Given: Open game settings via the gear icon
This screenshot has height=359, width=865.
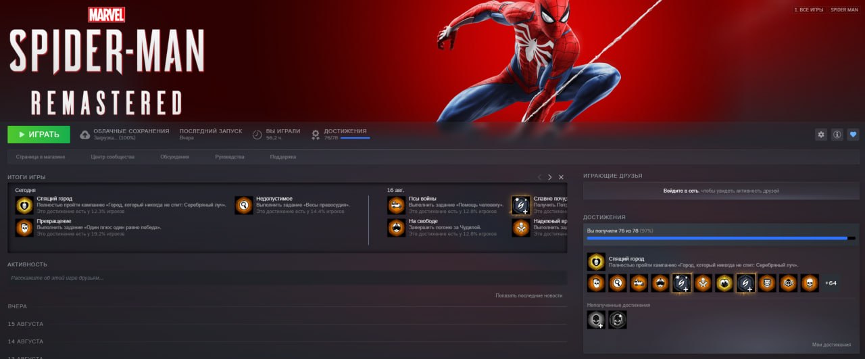Looking at the screenshot, I should pyautogui.click(x=821, y=135).
